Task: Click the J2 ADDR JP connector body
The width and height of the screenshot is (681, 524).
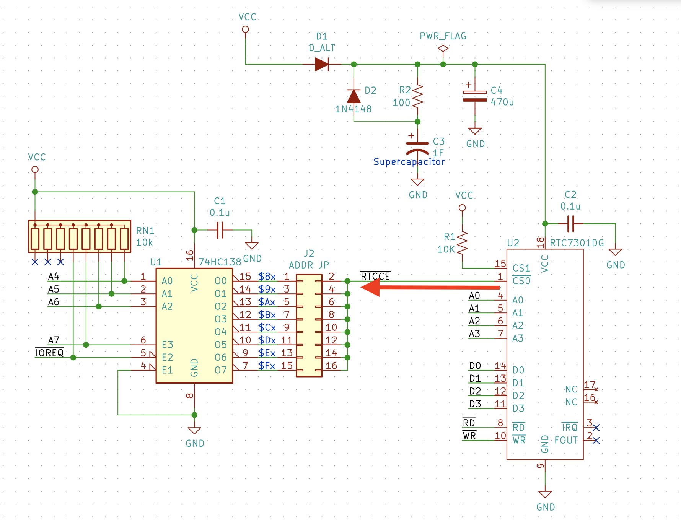Action: [309, 325]
